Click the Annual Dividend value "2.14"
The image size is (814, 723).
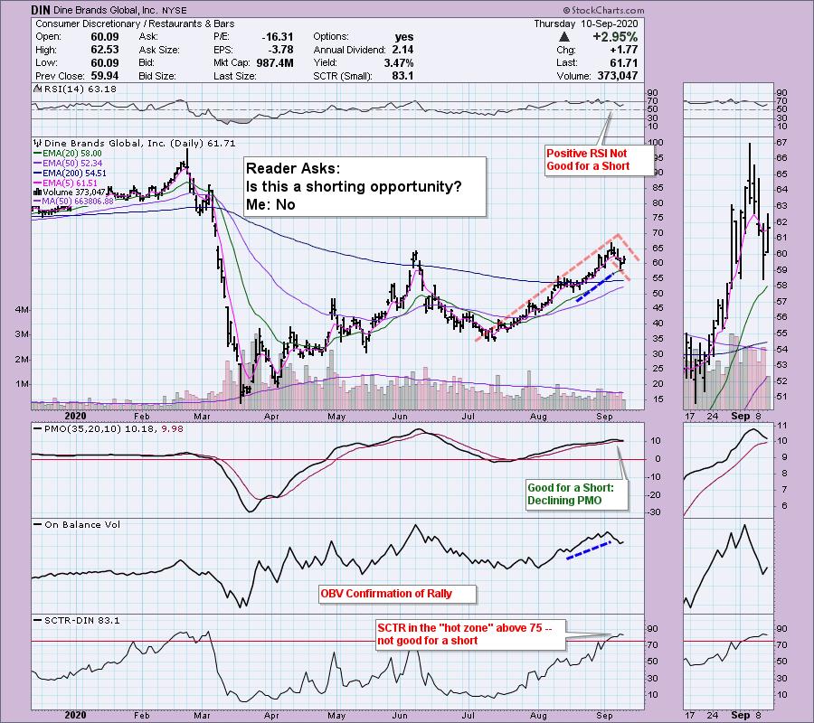[402, 50]
